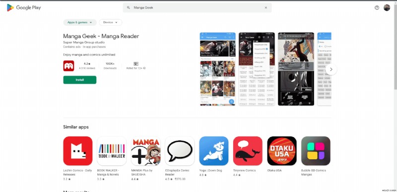
Task: Open the first app screenshot thumbnail
Action: click(218, 69)
